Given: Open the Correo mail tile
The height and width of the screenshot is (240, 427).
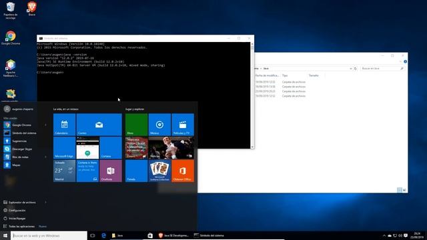Looking at the screenshot, I should [x=99, y=125].
